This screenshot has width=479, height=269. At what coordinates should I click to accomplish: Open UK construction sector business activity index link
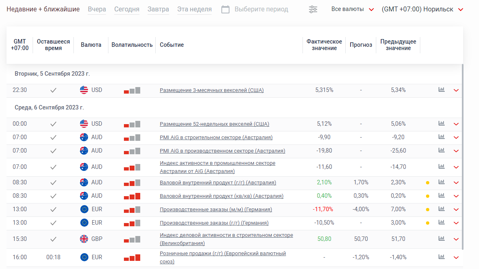point(226,239)
